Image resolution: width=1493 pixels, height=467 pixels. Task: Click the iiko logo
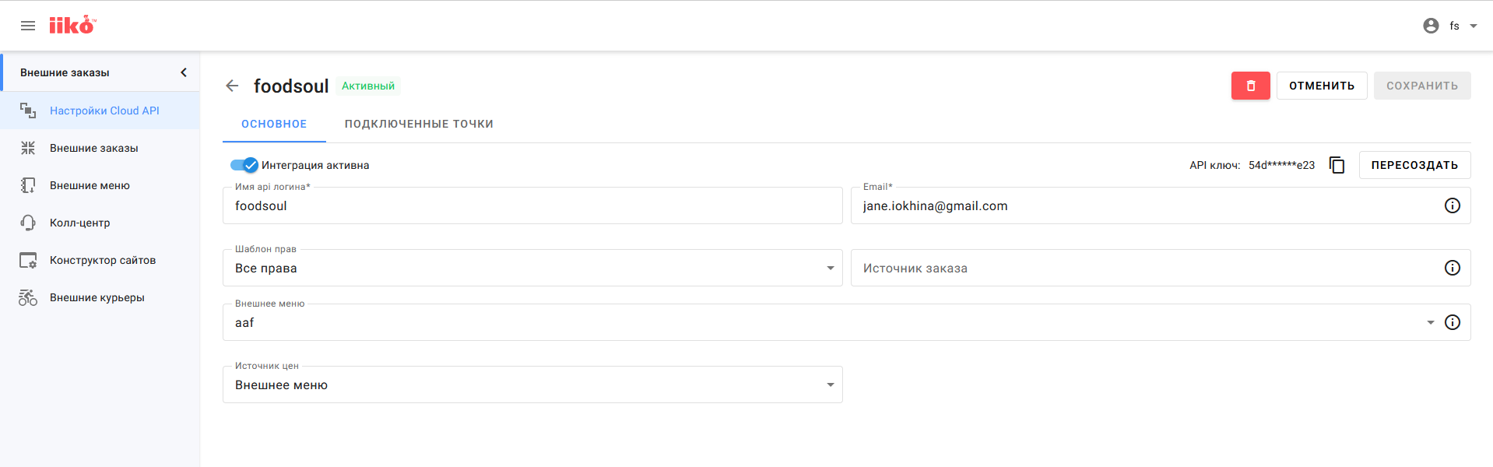click(x=72, y=26)
